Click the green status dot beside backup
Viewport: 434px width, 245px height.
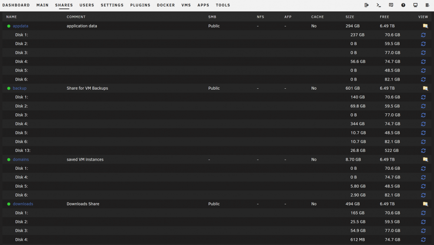(9, 88)
